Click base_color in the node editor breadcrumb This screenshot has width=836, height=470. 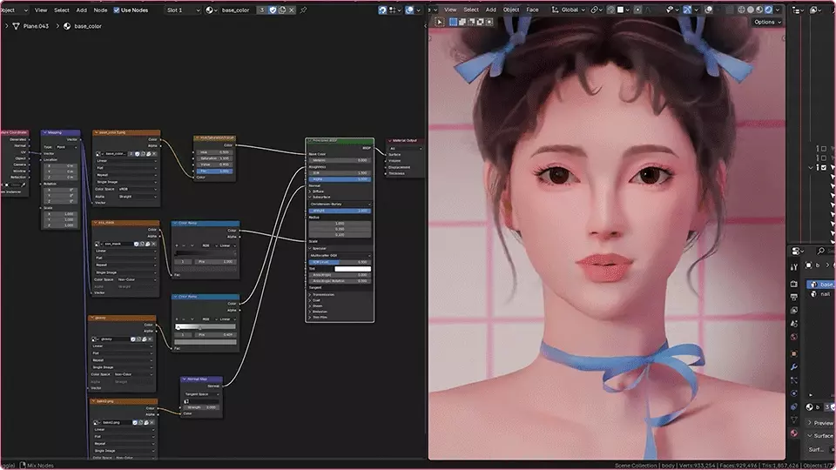click(87, 26)
